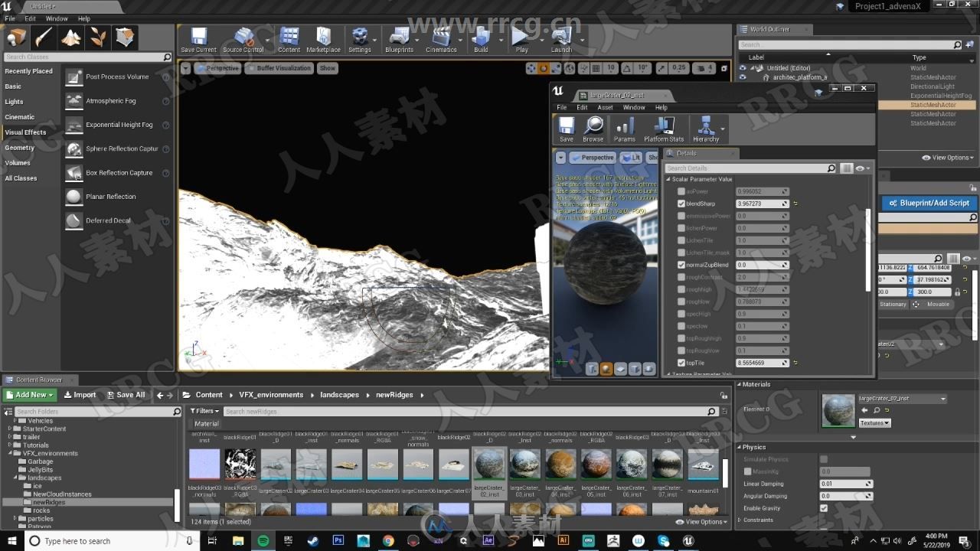
Task: Click Play in main toolbar
Action: click(521, 40)
